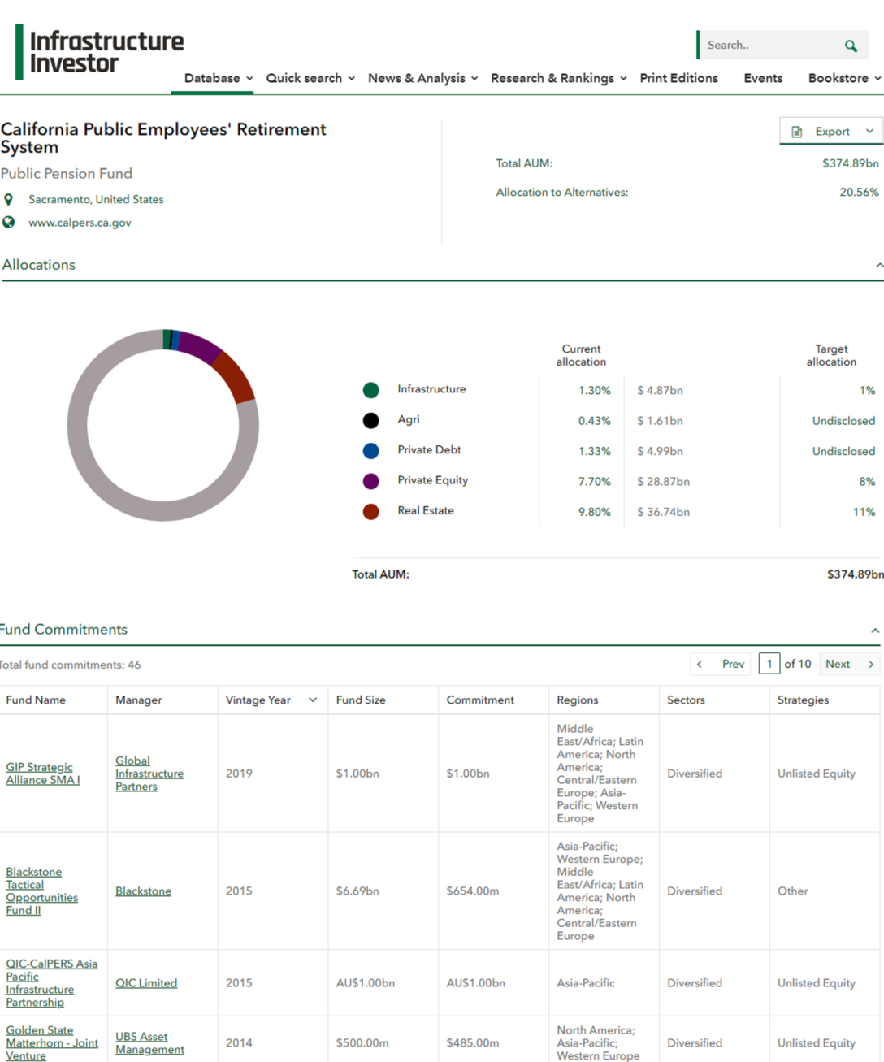The height and width of the screenshot is (1062, 884).
Task: Click the document icon on the Export button
Action: click(799, 130)
